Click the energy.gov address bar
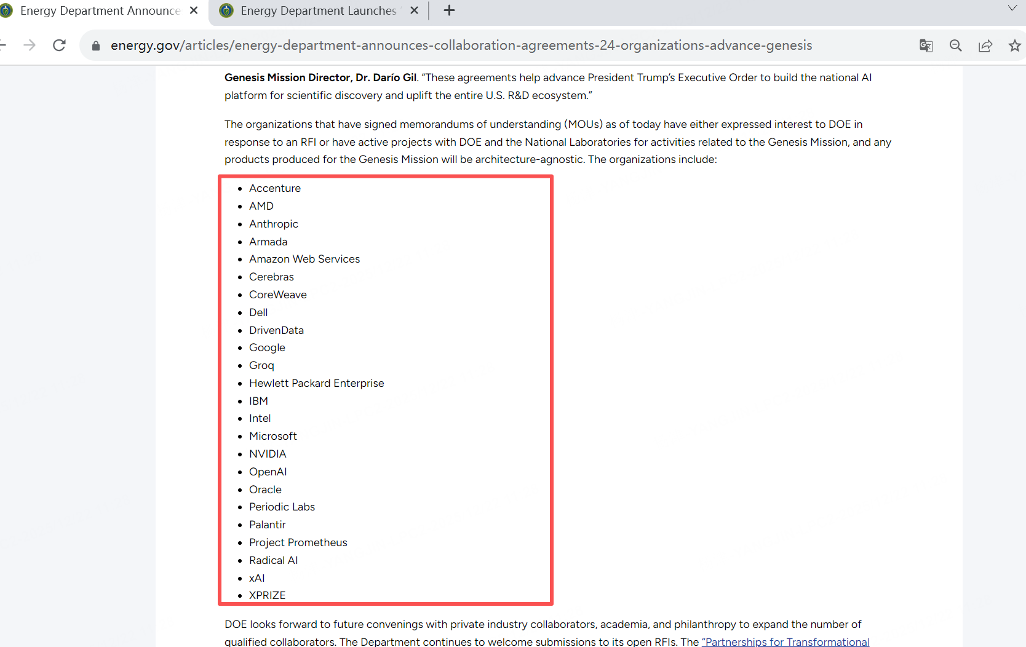The height and width of the screenshot is (647, 1026). 461,46
